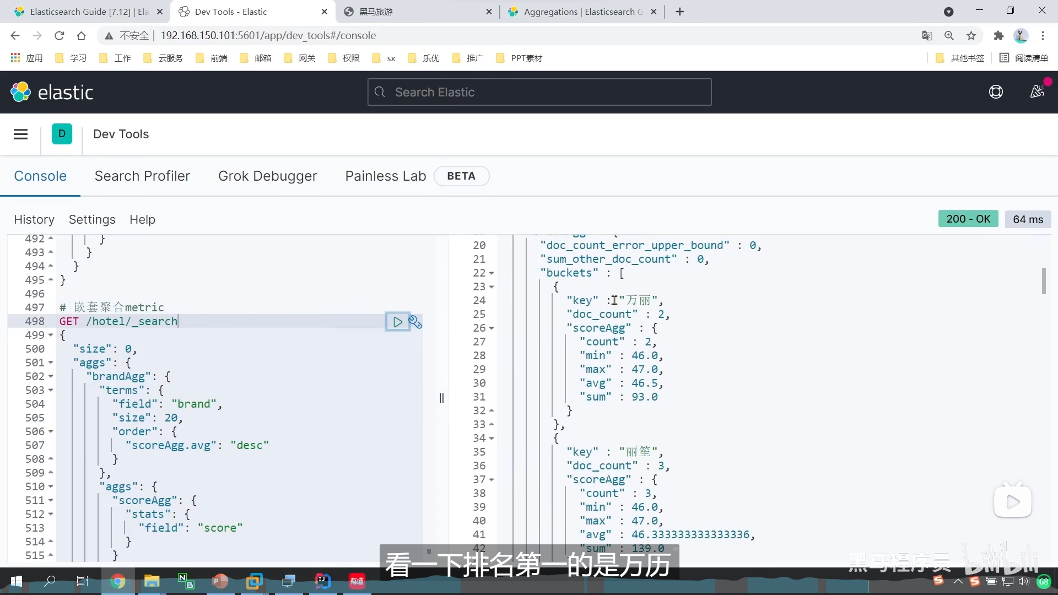The height and width of the screenshot is (595, 1058).
Task: Fold the scoreAgg object at line 26
Action: [492, 328]
